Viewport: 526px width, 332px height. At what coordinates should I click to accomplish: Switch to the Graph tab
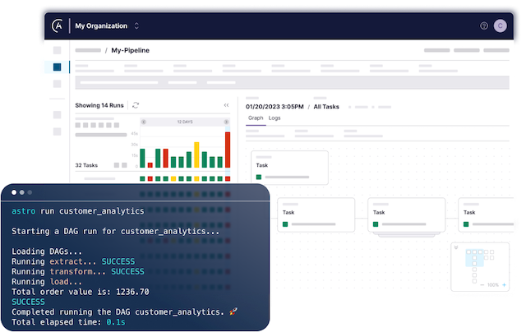coord(256,118)
